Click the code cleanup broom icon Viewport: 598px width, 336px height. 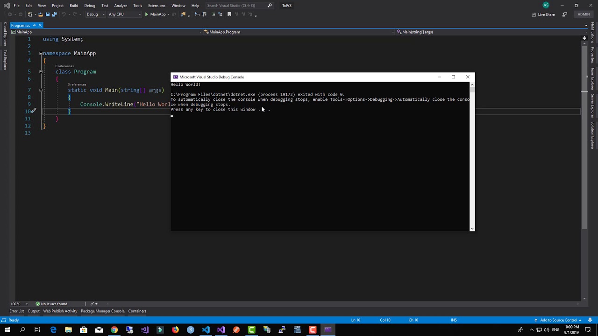pos(92,304)
